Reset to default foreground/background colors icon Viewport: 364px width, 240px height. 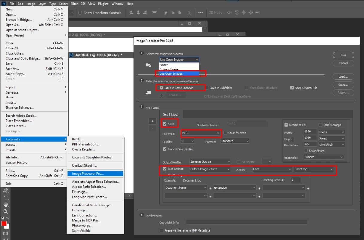click(3, 218)
